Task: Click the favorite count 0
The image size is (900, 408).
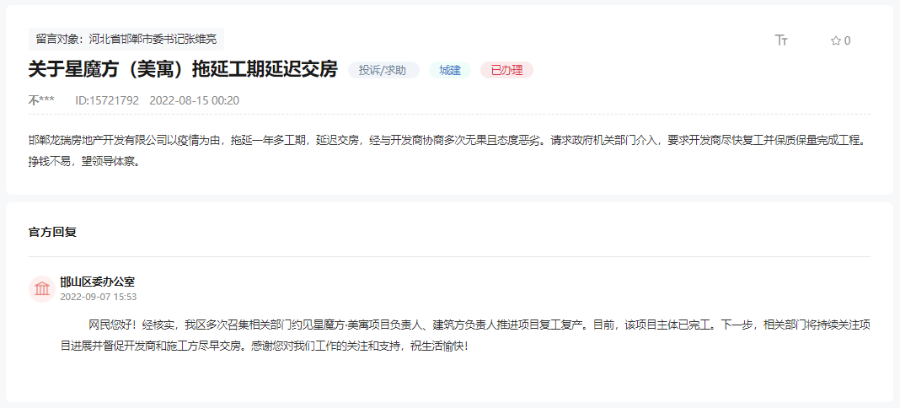Action: coord(848,40)
